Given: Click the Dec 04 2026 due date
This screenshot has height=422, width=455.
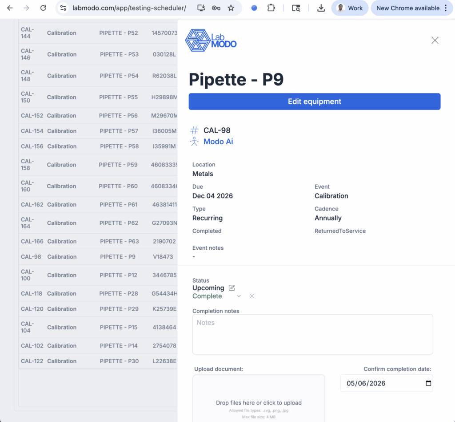Looking at the screenshot, I should click(212, 196).
